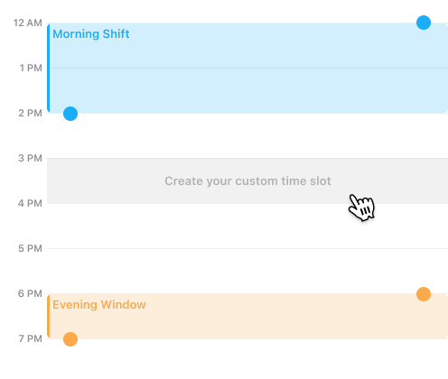Select the Morning Shift event block
448x379 pixels.
click(x=247, y=68)
